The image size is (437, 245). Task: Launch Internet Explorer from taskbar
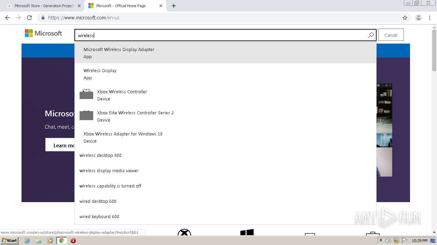coord(27,241)
